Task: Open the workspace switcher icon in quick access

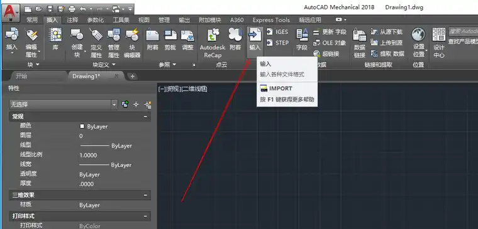Action: coord(116,9)
